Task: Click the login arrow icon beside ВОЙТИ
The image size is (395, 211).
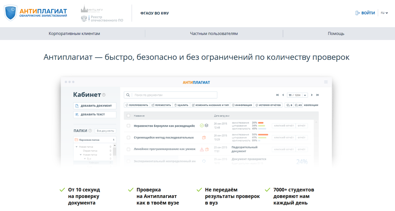Action: point(358,13)
